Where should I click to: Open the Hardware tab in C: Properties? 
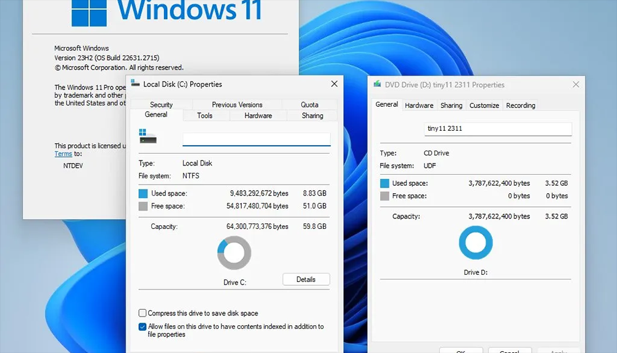pyautogui.click(x=258, y=115)
